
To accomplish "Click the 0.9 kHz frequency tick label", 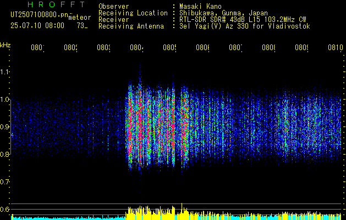I will (x=4, y=127).
